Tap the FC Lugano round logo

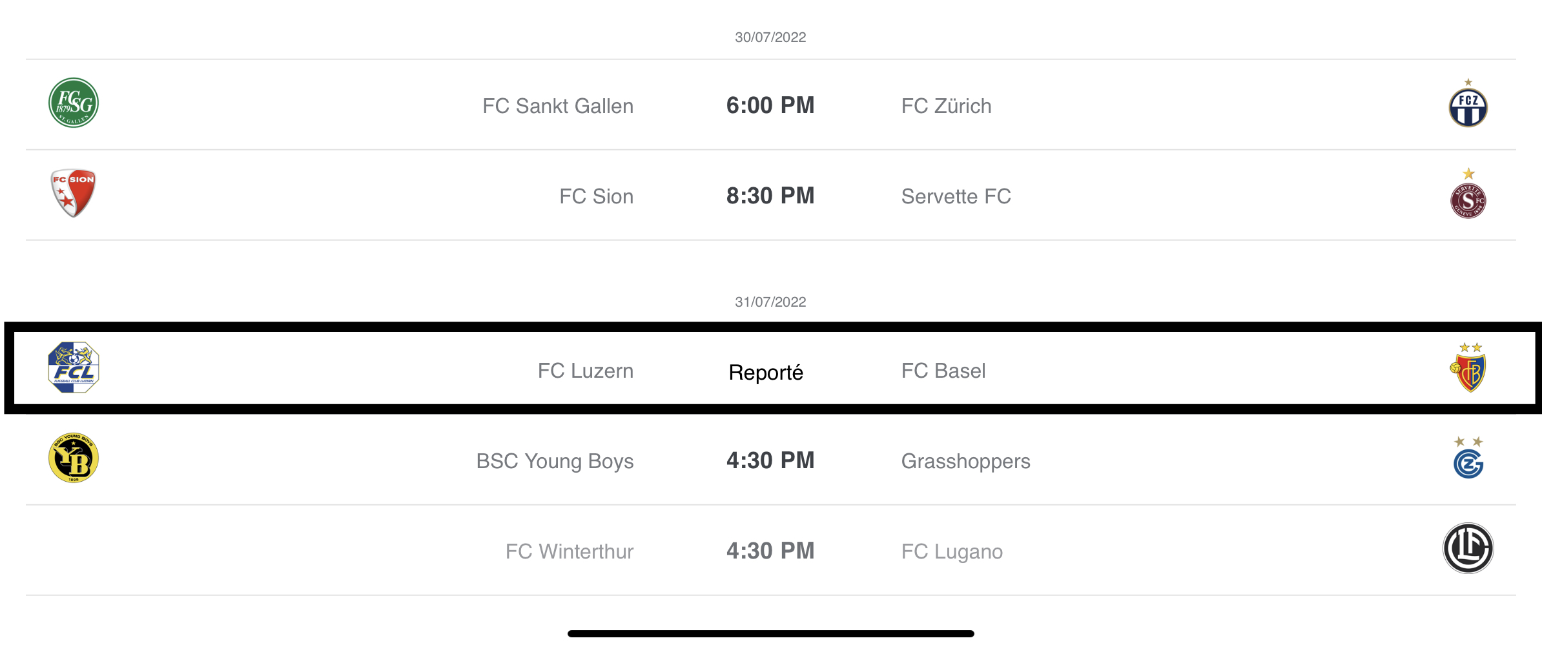pyautogui.click(x=1468, y=548)
